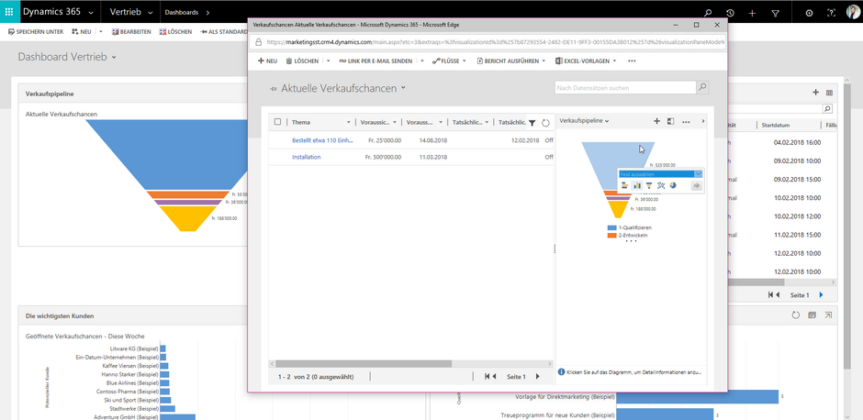Select line chart type in drill-down popup
This screenshot has width=863, height=420.
pos(661,185)
